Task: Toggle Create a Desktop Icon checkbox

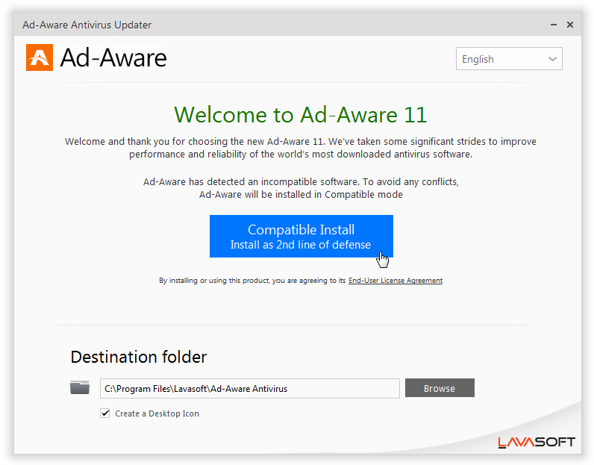Action: click(105, 413)
